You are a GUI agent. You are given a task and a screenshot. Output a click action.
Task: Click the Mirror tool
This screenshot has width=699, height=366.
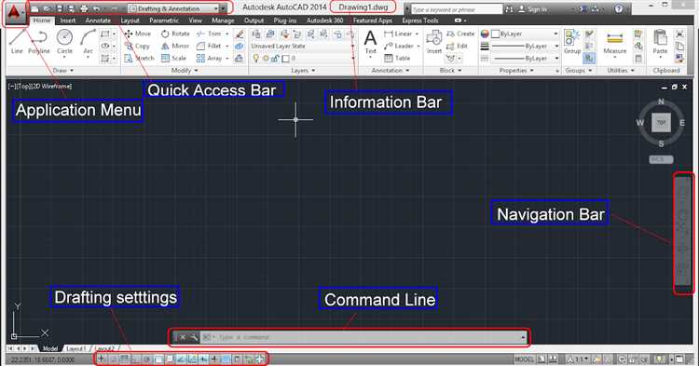(x=175, y=46)
